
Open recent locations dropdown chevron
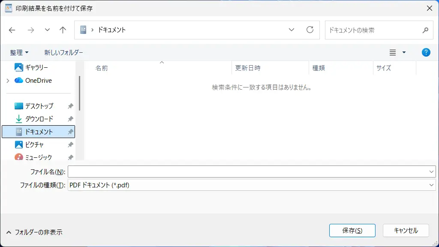(x=47, y=30)
